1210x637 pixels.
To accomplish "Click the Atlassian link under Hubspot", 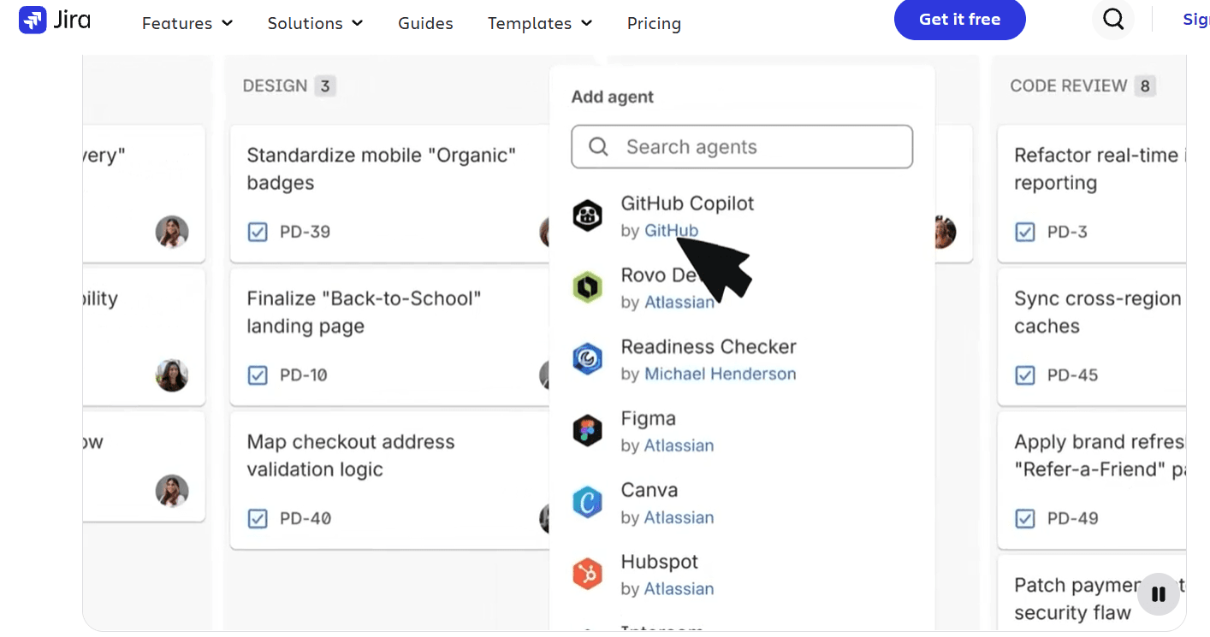I will (679, 589).
